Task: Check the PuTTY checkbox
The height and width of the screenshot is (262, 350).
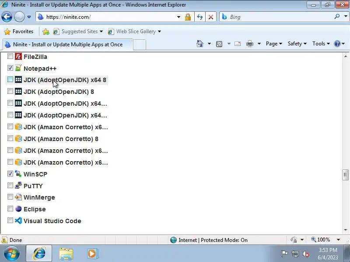Action: (x=10, y=185)
